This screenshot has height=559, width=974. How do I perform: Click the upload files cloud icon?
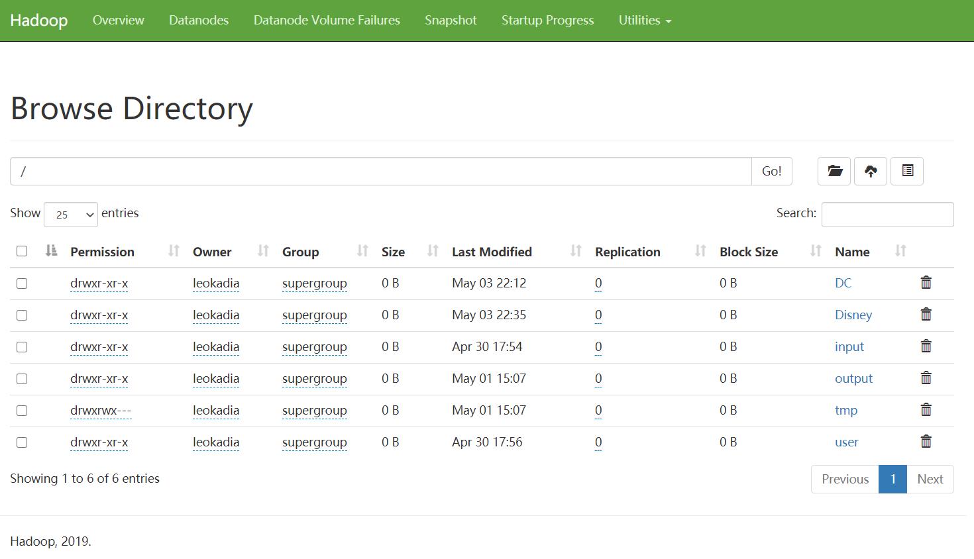[871, 171]
